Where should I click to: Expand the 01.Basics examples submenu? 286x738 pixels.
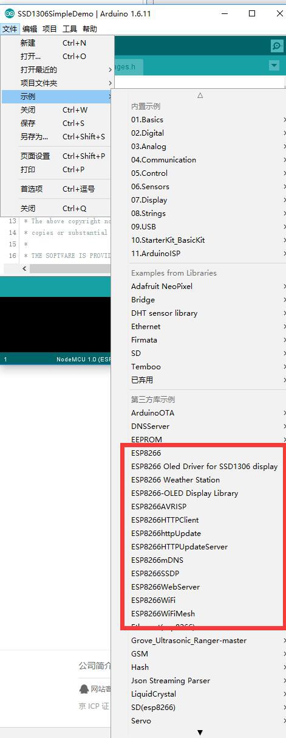206,120
